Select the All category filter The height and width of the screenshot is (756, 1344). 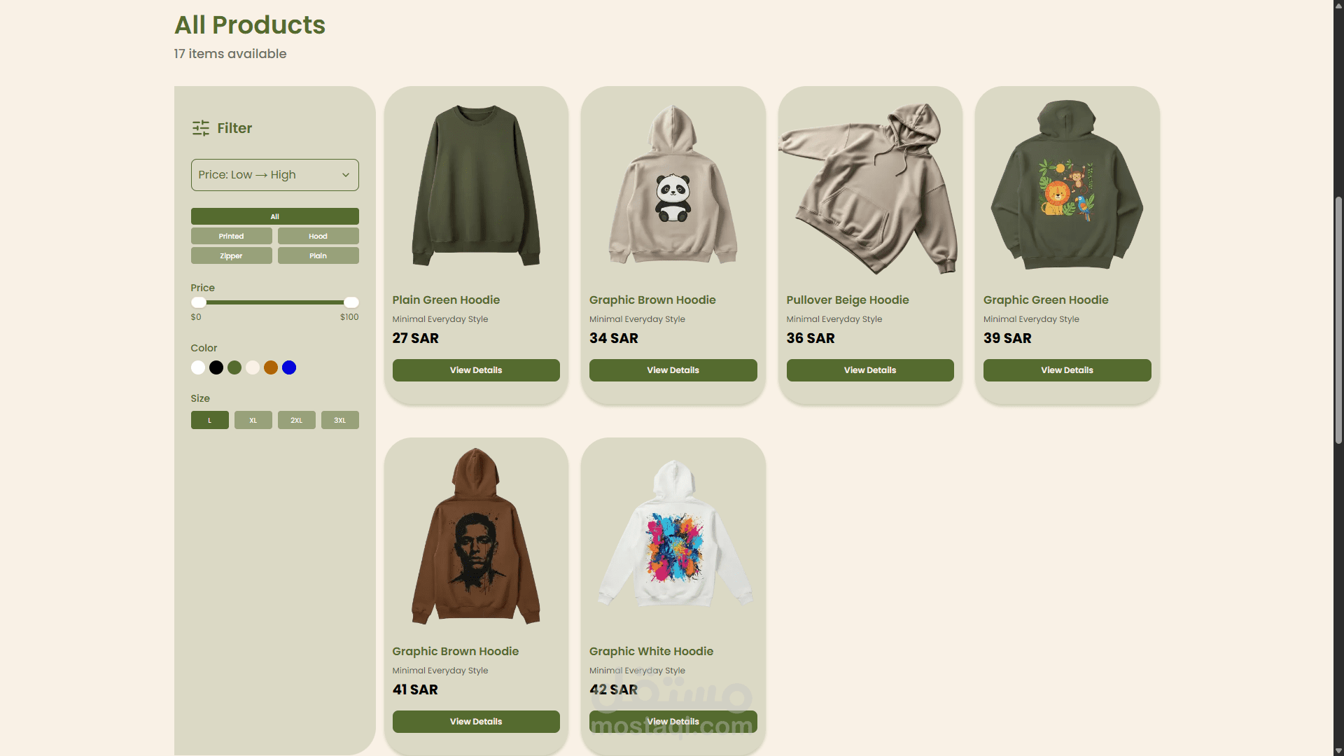[274, 216]
